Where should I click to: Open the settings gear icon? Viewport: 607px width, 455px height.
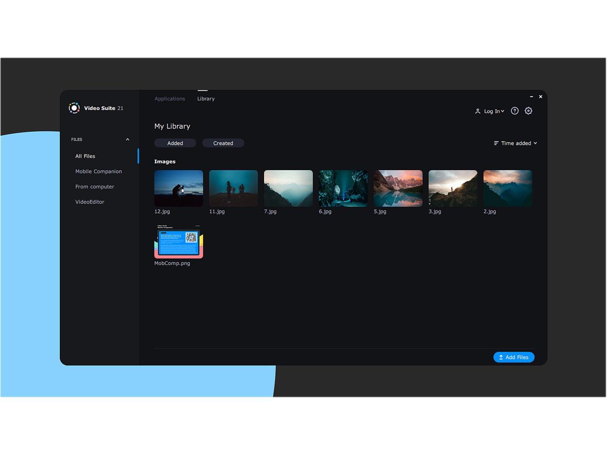528,111
